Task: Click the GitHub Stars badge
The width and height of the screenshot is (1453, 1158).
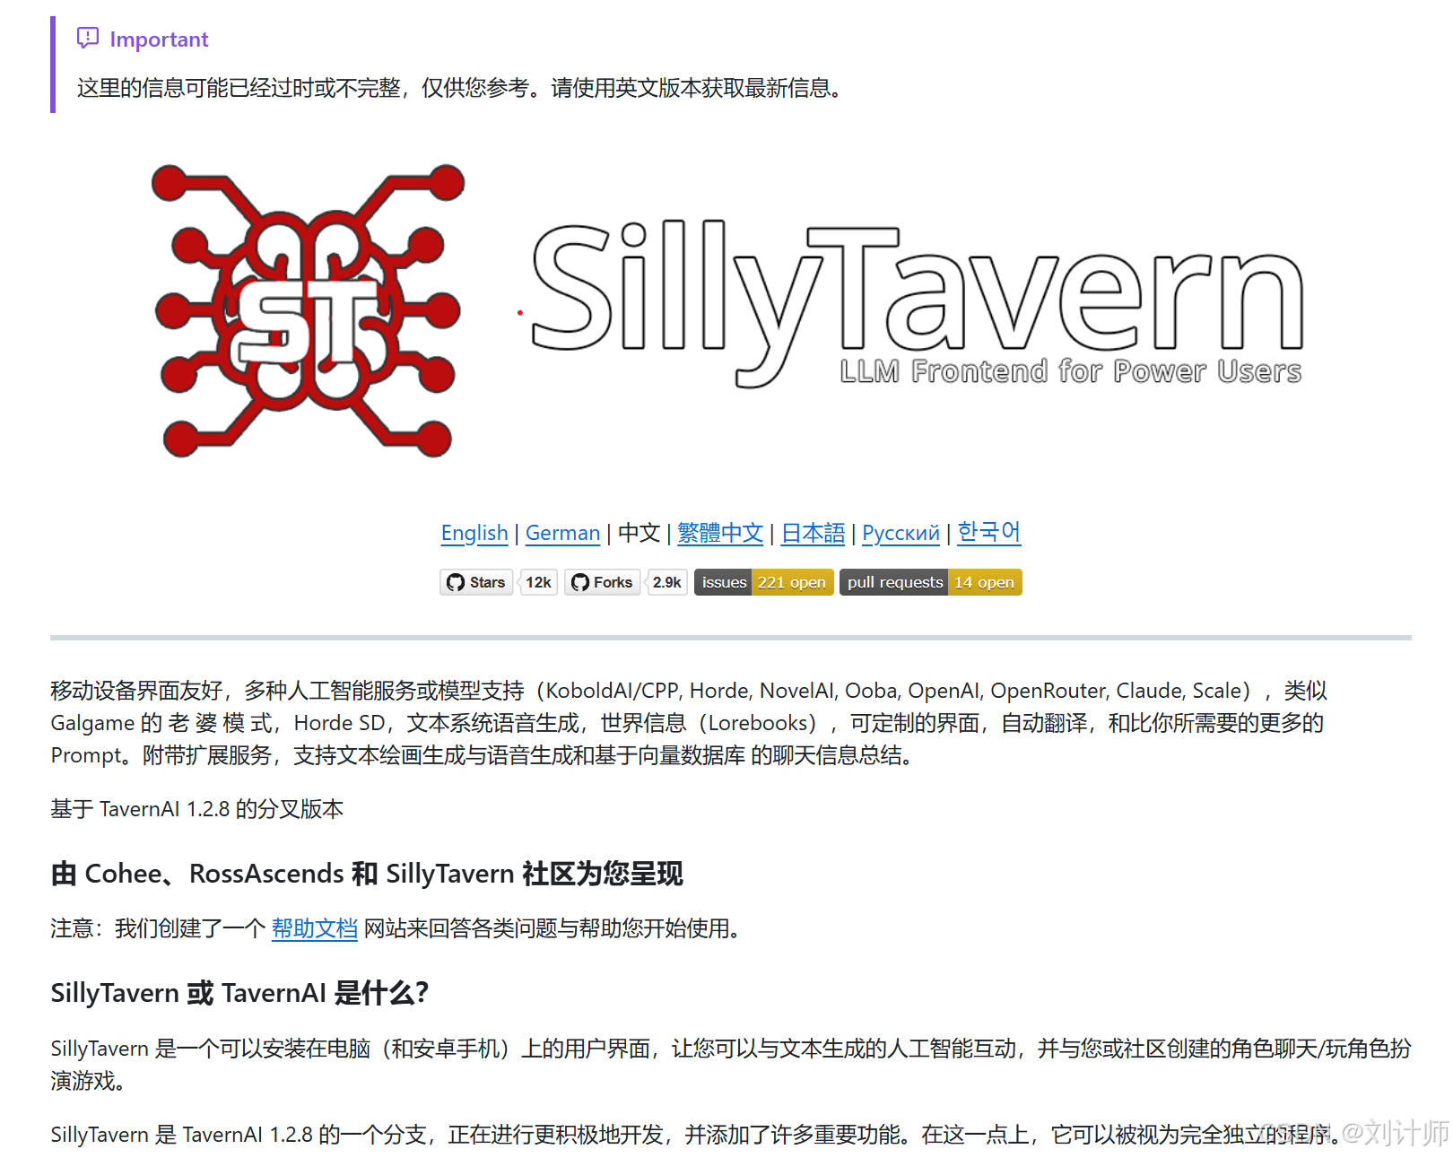Action: click(x=476, y=582)
